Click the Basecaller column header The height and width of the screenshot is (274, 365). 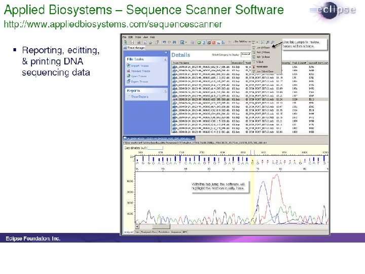237,63
